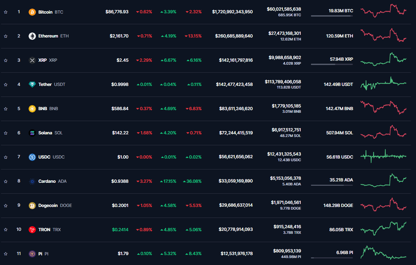The width and height of the screenshot is (416, 265).
Task: Star USDC for the watchlist
Action: 6,157
